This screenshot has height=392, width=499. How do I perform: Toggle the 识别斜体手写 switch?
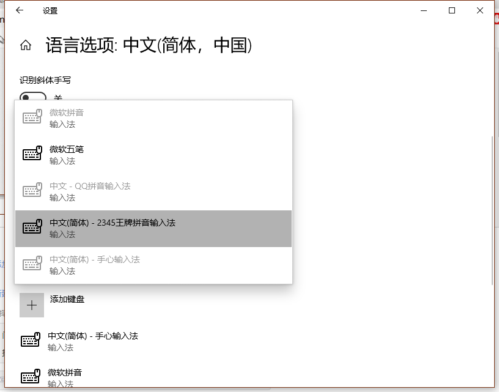pos(33,97)
